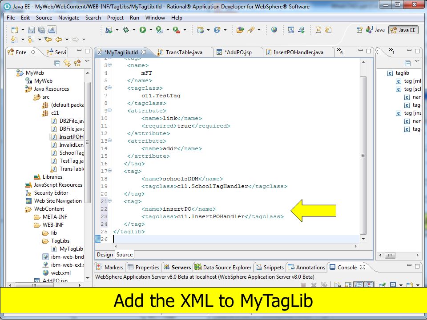Close the Console view

click(362, 267)
